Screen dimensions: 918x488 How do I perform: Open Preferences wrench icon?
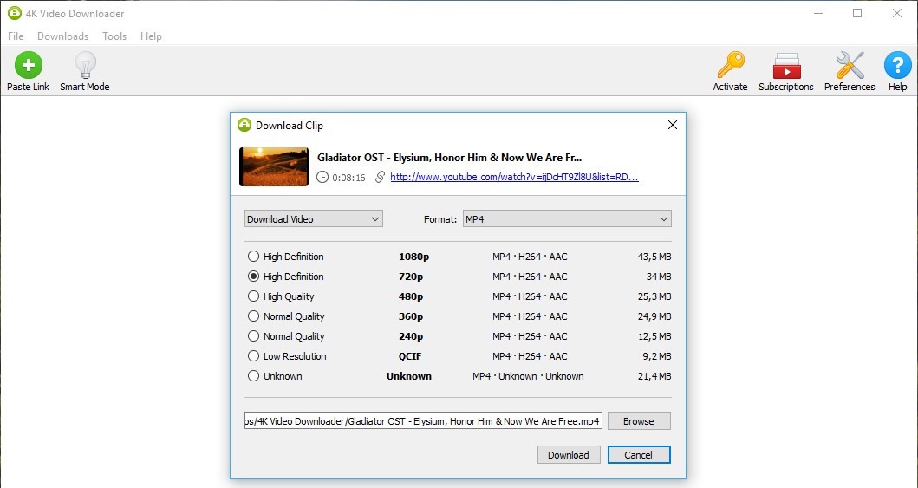[850, 65]
